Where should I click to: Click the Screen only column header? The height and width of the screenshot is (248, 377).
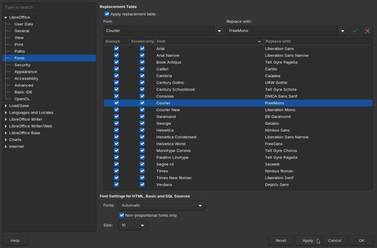coord(142,41)
